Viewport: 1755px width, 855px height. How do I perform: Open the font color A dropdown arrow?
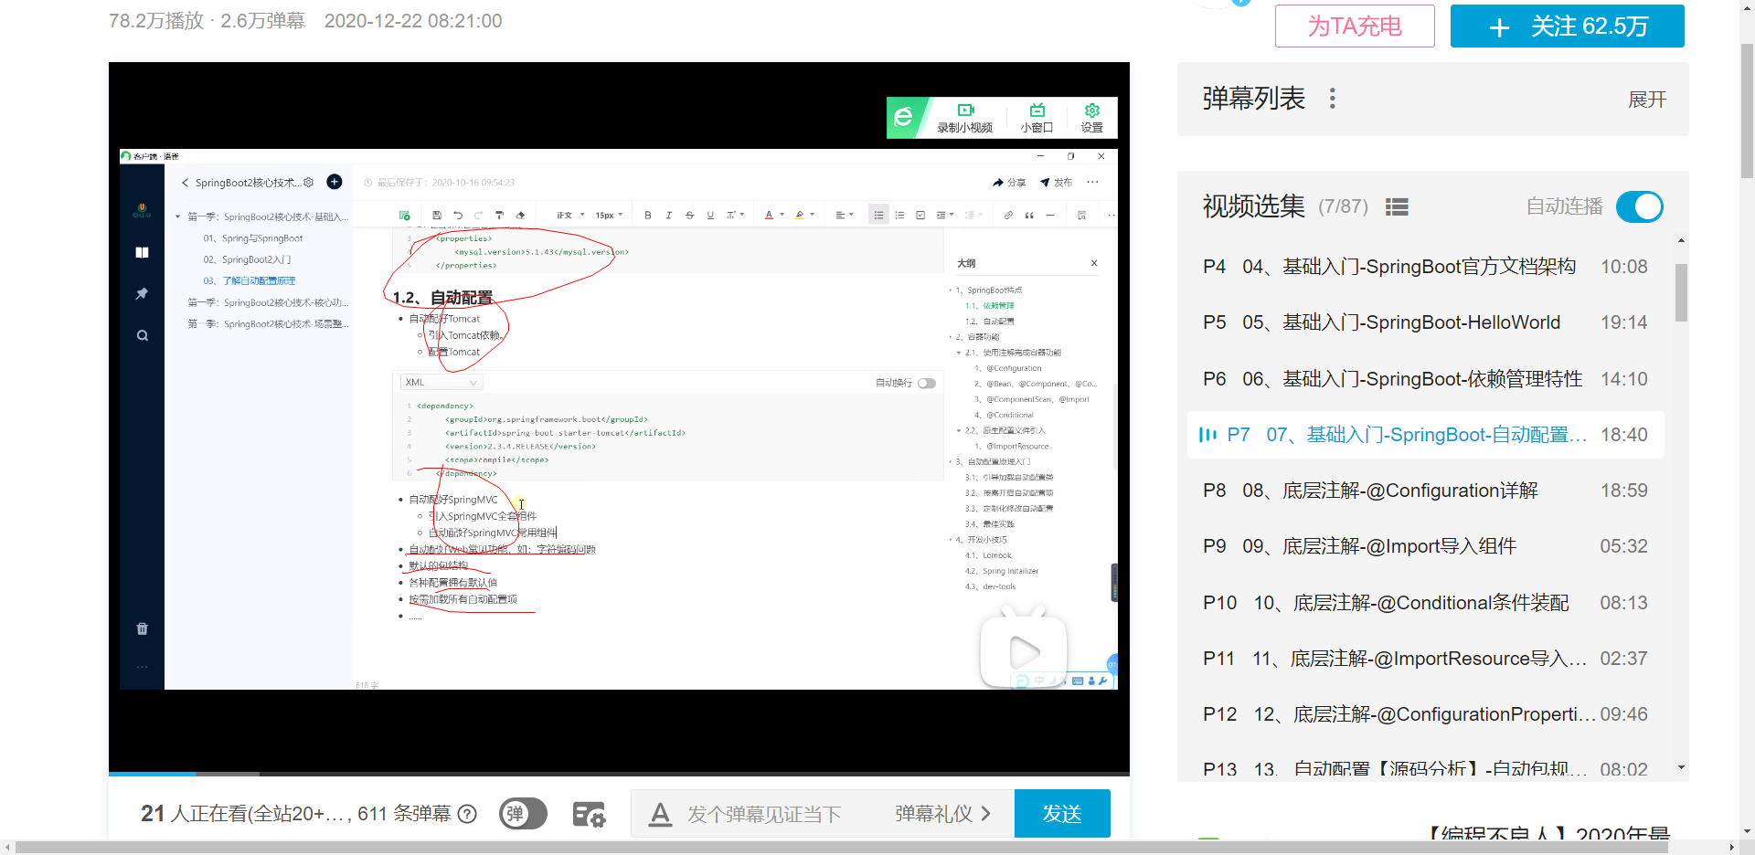(x=782, y=216)
